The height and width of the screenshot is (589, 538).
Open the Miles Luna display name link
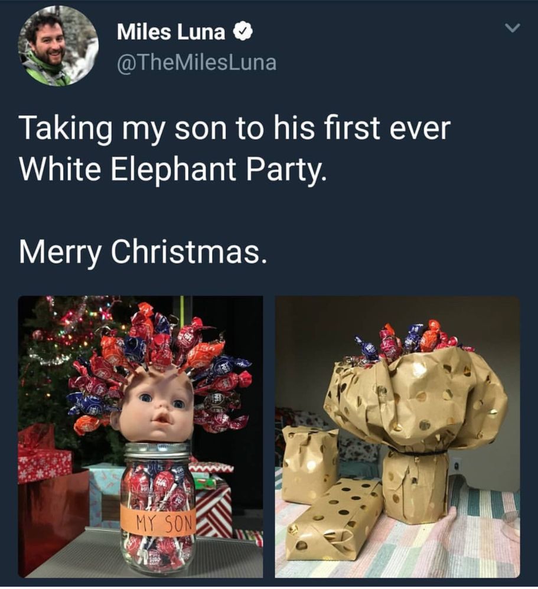(171, 32)
